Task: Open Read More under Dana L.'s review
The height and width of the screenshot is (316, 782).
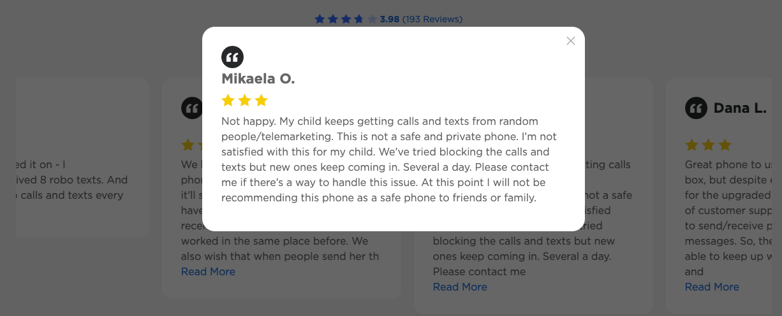Action: tap(712, 287)
